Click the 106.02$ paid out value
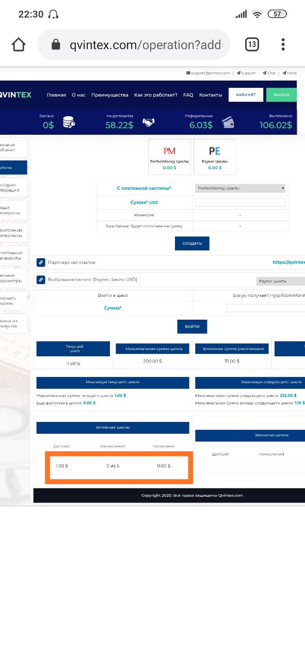305x661 pixels. pyautogui.click(x=276, y=125)
